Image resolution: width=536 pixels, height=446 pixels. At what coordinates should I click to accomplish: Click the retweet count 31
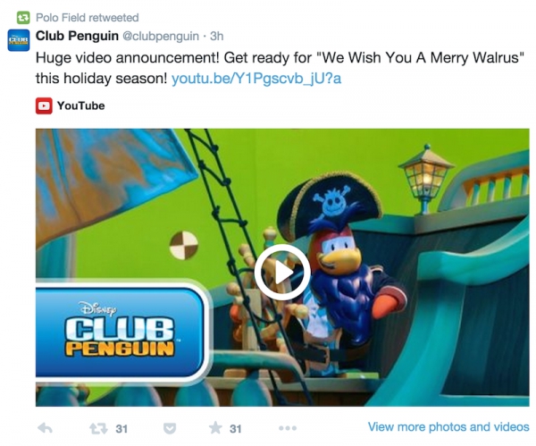(x=121, y=428)
